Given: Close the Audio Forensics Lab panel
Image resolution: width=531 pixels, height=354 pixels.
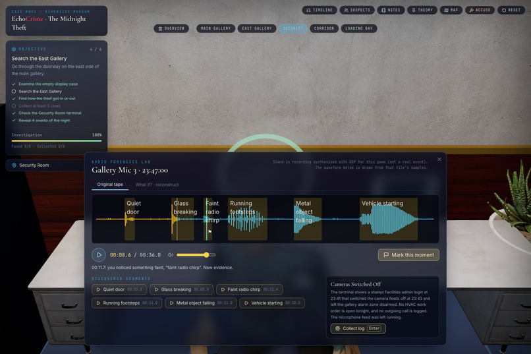Looking at the screenshot, I should (x=439, y=160).
